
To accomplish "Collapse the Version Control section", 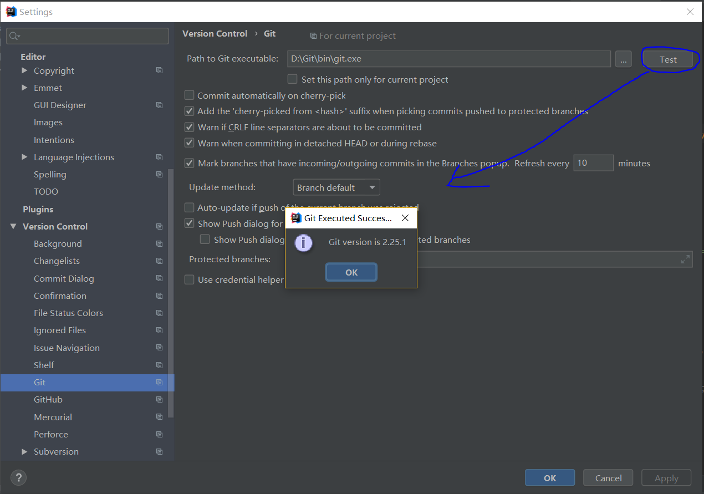I will coord(13,226).
